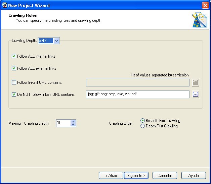This screenshot has height=184, width=211.
Task: Cancel the wizard with Cancelar
Action: pyautogui.click(x=165, y=176)
